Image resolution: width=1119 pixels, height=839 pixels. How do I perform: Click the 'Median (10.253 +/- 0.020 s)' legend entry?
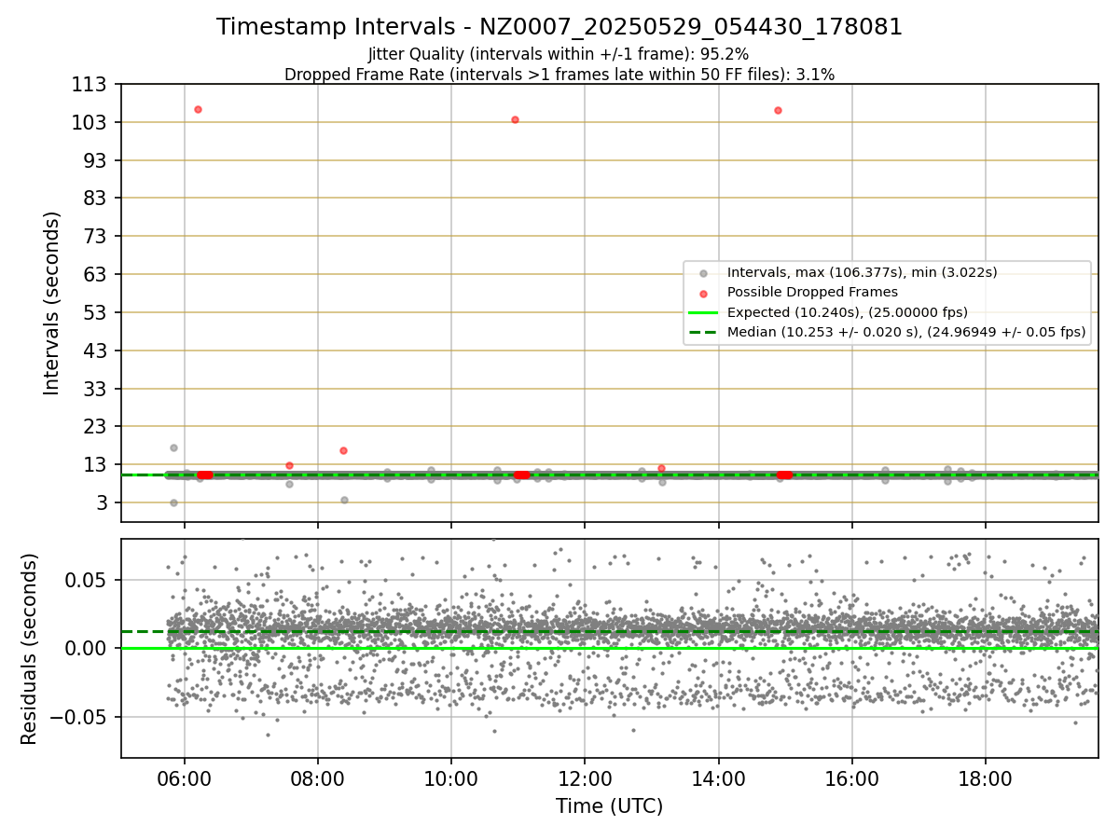[906, 332]
